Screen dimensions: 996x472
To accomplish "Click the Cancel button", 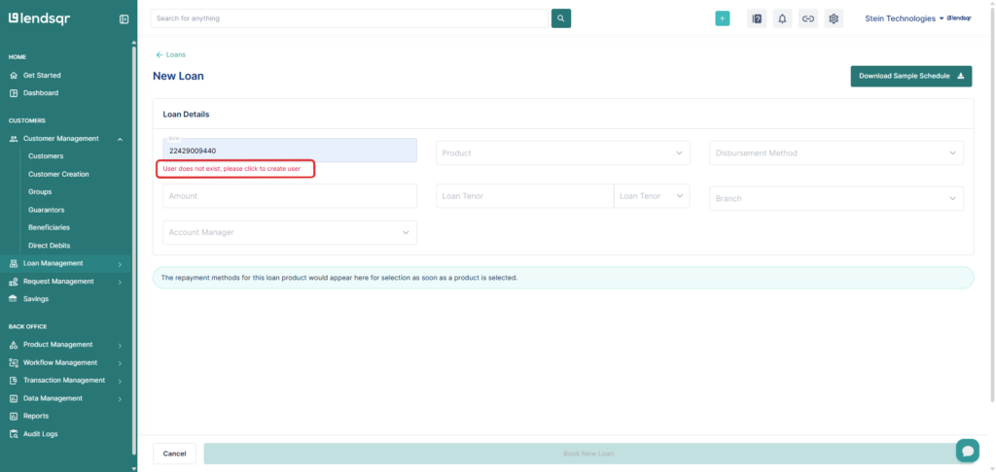I will (174, 454).
